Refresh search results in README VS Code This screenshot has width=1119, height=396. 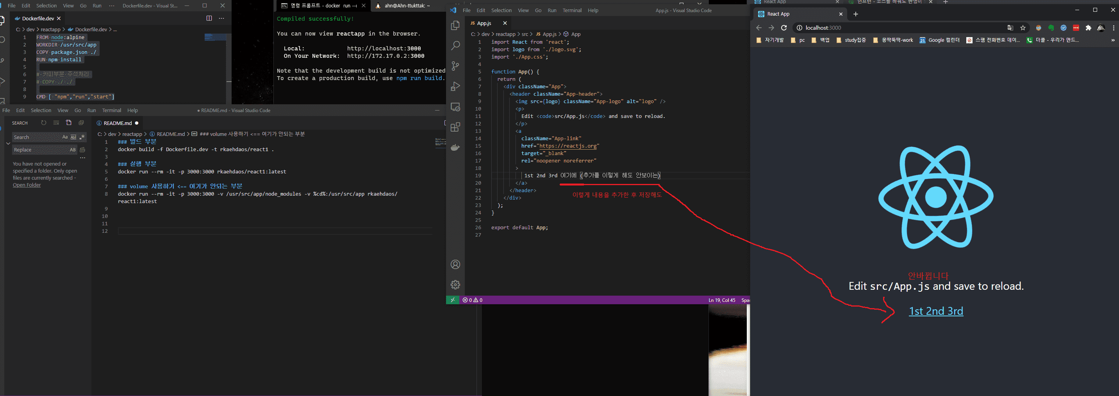43,123
